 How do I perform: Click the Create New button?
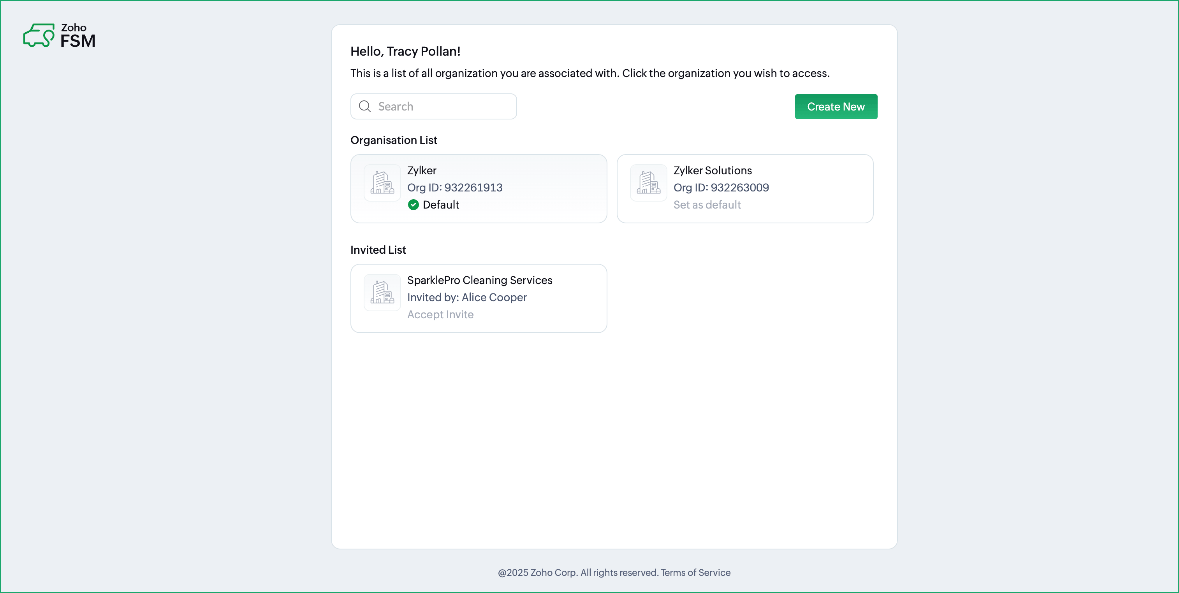tap(836, 107)
